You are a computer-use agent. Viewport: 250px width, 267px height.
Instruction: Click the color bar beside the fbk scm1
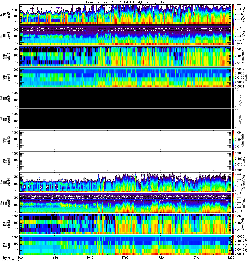point(233,245)
